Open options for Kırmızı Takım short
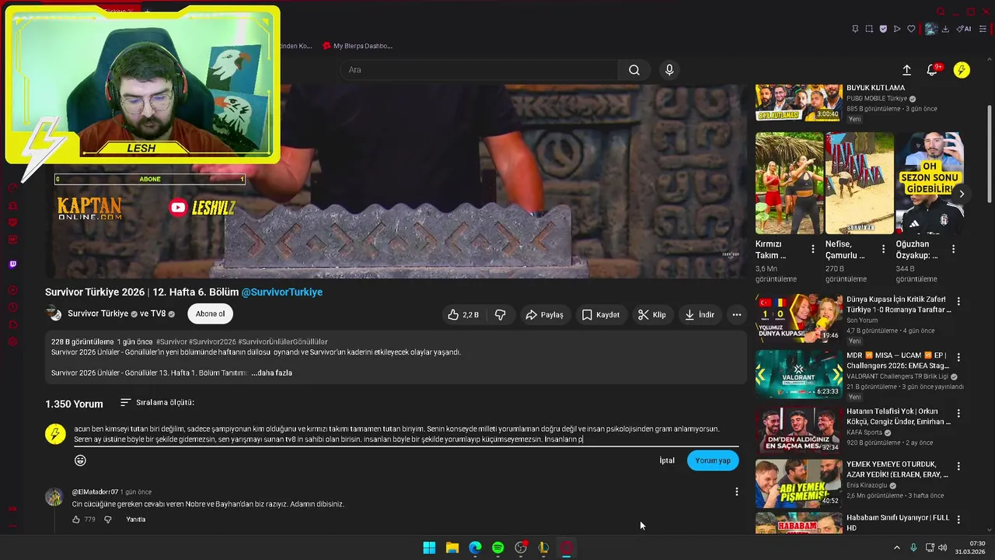Viewport: 995px width, 560px height. coord(813,250)
